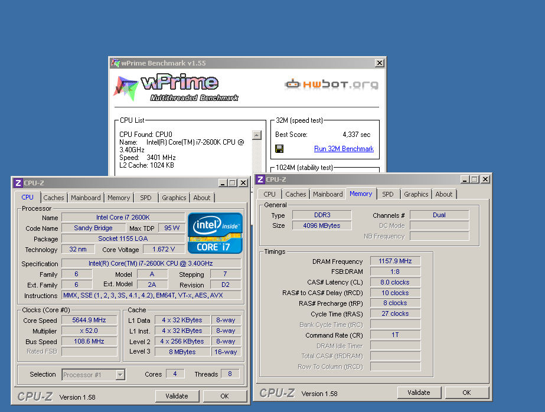Click the left CPU-Z title bar Z icon
Screen dimensions: 545x412
pyautogui.click(x=18, y=183)
